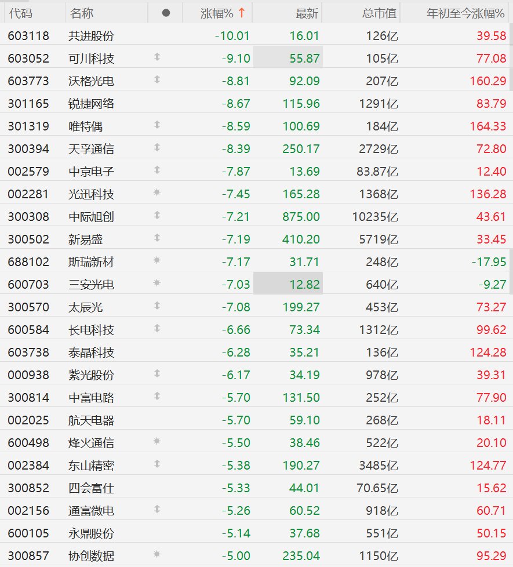This screenshot has width=513, height=567.
Task: Click the up-down marker icon for 通富微电
Action: click(x=157, y=509)
